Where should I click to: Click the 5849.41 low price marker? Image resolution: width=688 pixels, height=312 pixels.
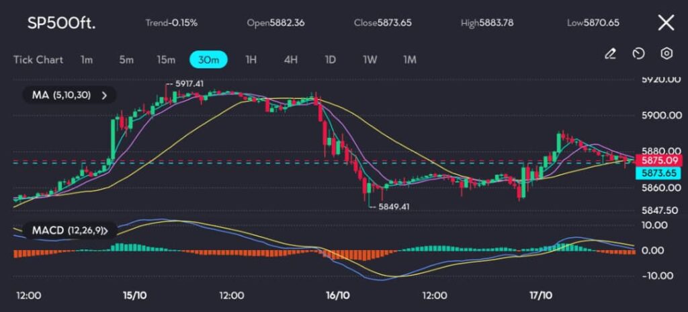coord(393,206)
